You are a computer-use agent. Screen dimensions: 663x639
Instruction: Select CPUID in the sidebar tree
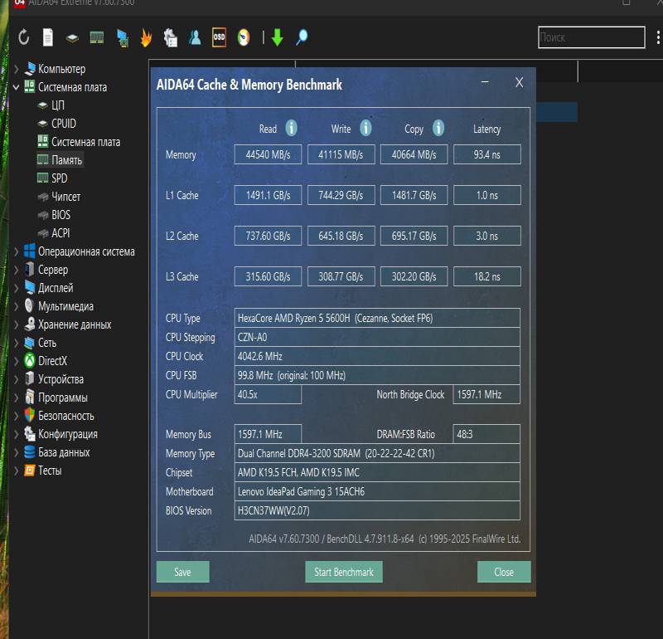(63, 124)
